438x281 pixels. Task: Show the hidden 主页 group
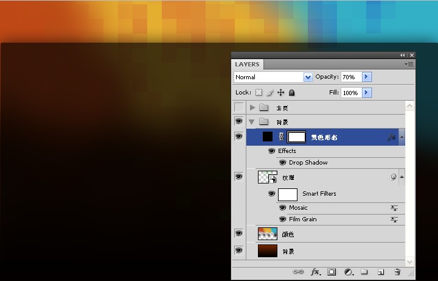pyautogui.click(x=239, y=107)
